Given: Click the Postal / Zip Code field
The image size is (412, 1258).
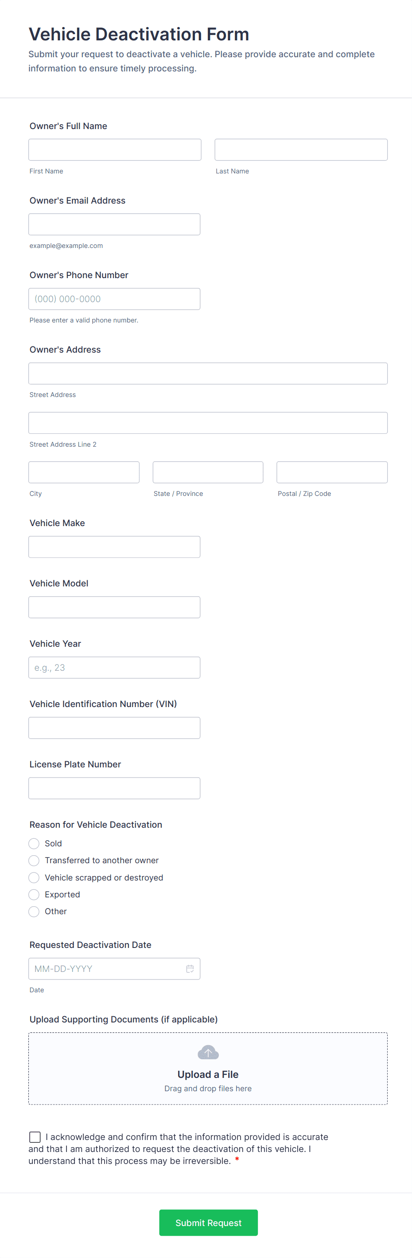Looking at the screenshot, I should click(331, 472).
